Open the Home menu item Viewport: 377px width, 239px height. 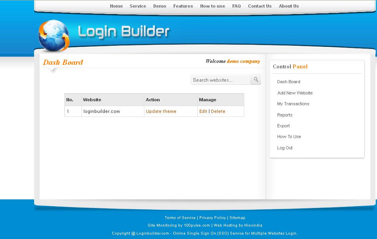point(116,6)
